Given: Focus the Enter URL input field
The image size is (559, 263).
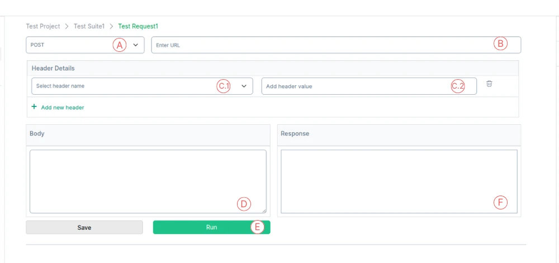Looking at the screenshot, I should (336, 45).
